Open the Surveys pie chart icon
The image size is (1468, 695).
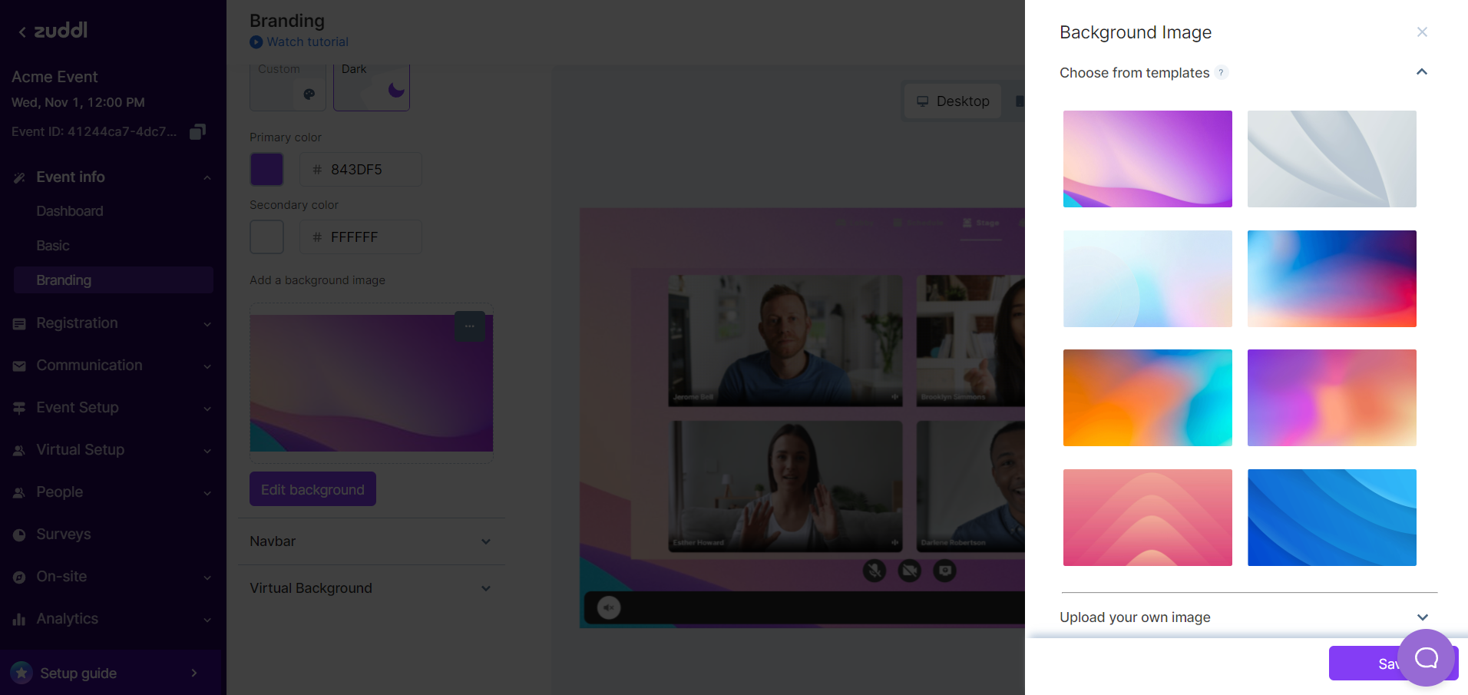pyautogui.click(x=20, y=534)
